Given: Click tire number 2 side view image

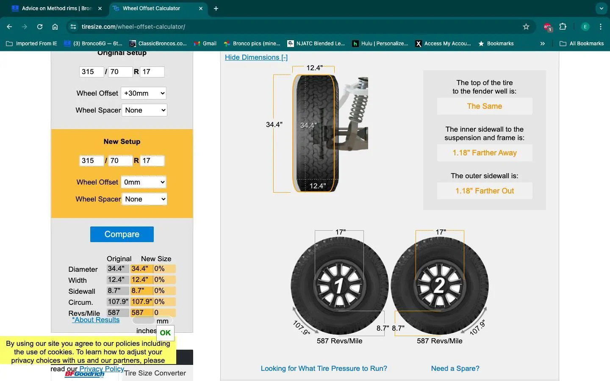Looking at the screenshot, I should click(440, 286).
